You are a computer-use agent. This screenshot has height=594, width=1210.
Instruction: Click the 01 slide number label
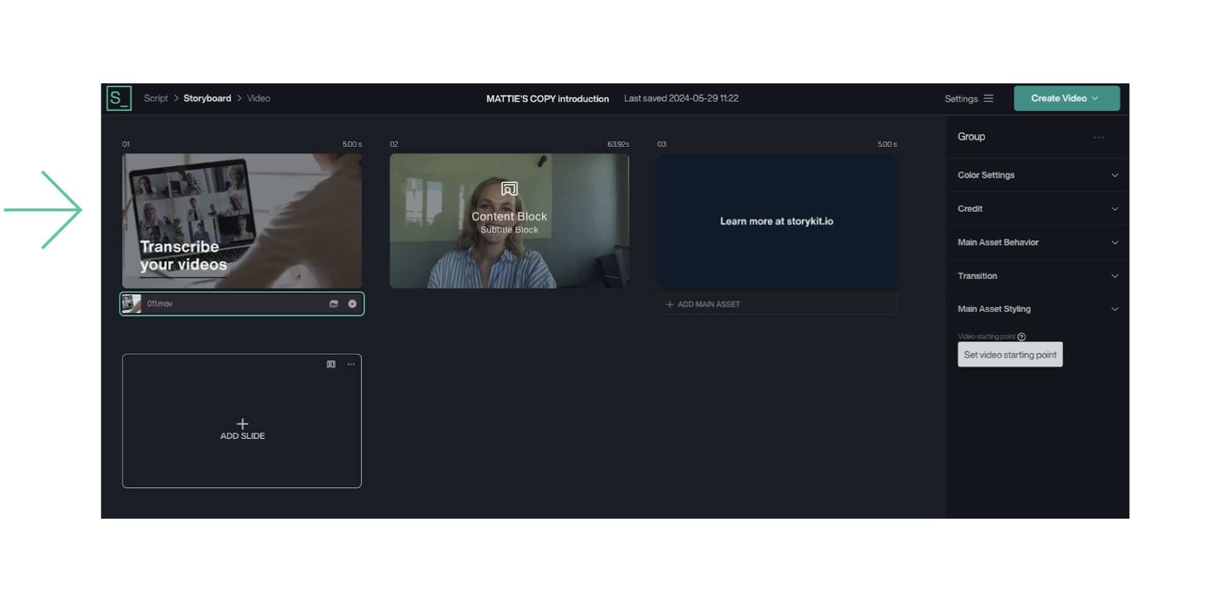pyautogui.click(x=126, y=144)
